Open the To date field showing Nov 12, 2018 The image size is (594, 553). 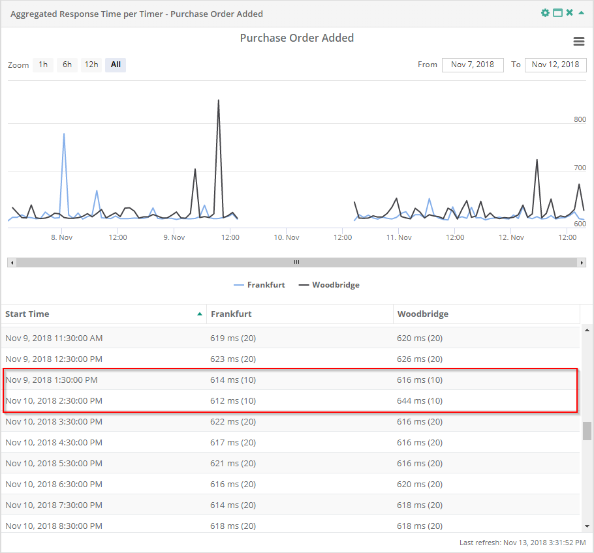[x=555, y=65]
